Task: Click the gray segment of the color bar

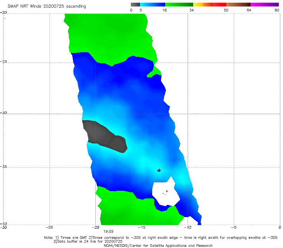Action: pyautogui.click(x=135, y=5)
